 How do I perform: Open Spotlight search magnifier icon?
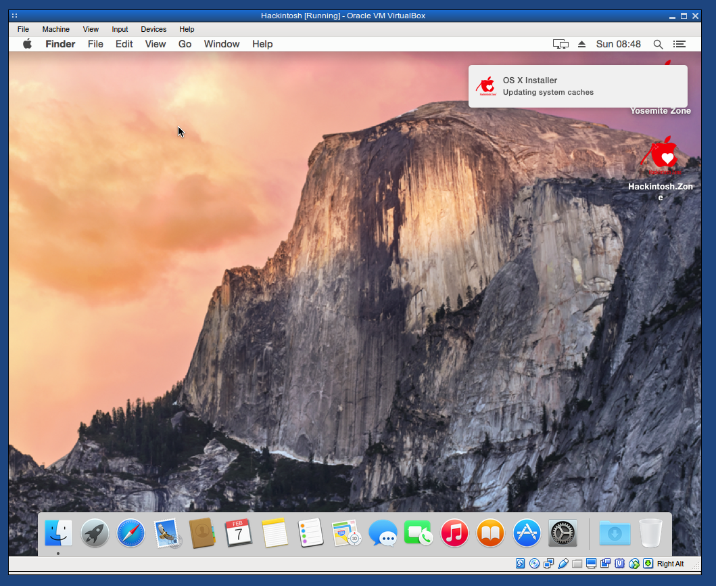click(x=658, y=44)
